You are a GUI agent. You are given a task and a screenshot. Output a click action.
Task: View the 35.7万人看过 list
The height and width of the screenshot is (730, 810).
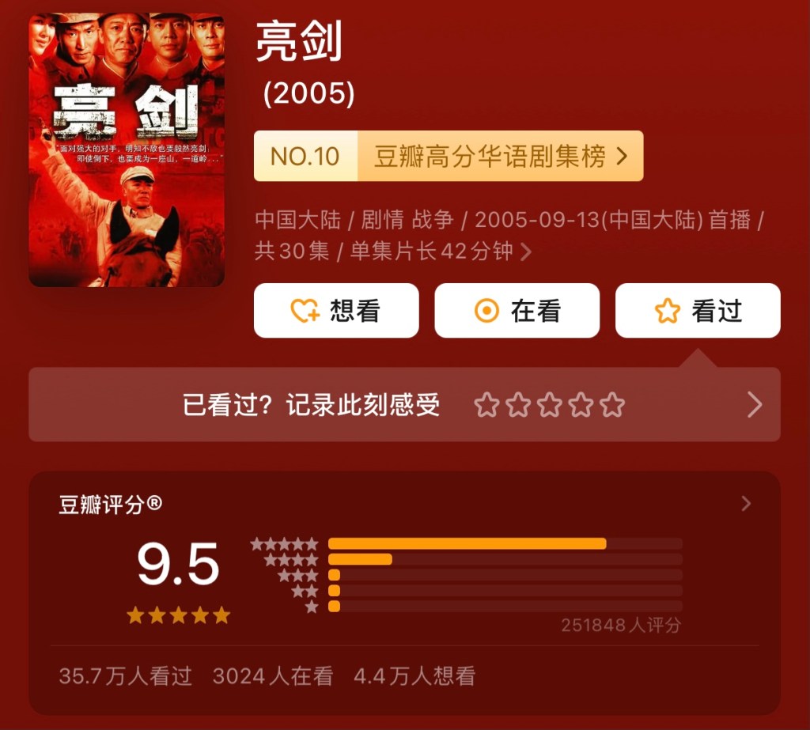point(126,675)
